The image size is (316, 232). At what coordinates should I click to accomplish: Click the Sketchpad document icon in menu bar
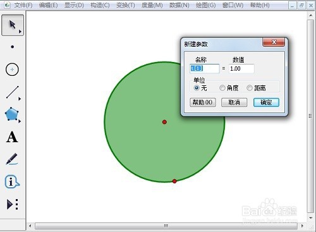point(7,5)
